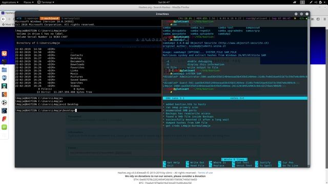
Task: Open Firefox library icon
Action: click(x=313, y=19)
